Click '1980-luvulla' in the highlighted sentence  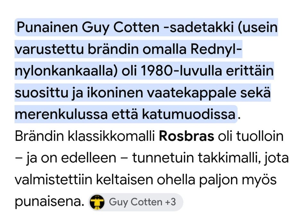181,71
